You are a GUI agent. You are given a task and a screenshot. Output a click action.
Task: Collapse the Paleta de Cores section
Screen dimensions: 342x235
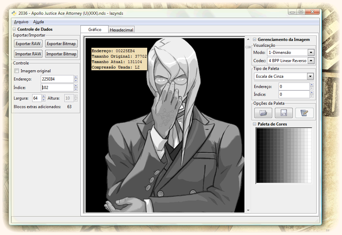255,124
